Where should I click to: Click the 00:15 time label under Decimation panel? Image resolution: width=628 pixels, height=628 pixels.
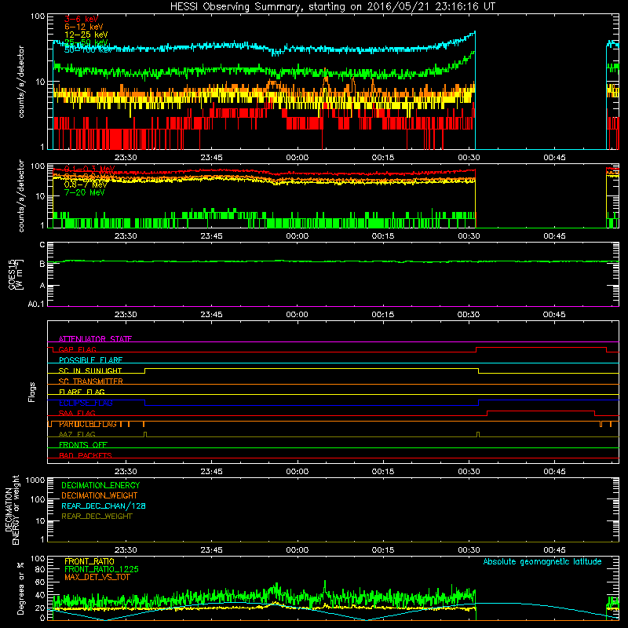[x=383, y=550]
